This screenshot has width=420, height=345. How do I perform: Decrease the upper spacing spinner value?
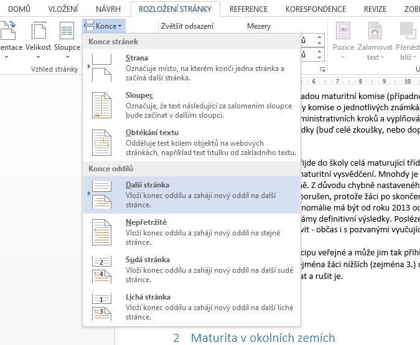click(x=319, y=43)
